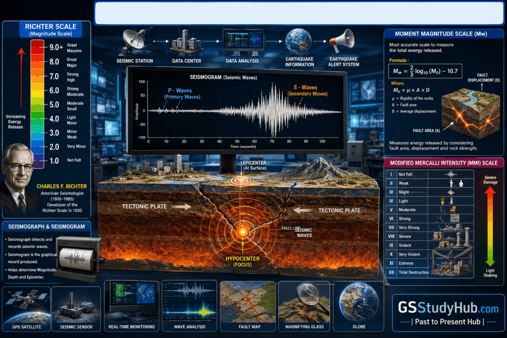The width and height of the screenshot is (507, 338).
Task: Select the 5.0 magnitude value
Action: pos(54,105)
